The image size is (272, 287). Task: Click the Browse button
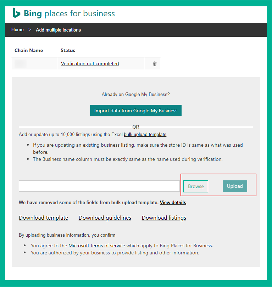click(196, 186)
